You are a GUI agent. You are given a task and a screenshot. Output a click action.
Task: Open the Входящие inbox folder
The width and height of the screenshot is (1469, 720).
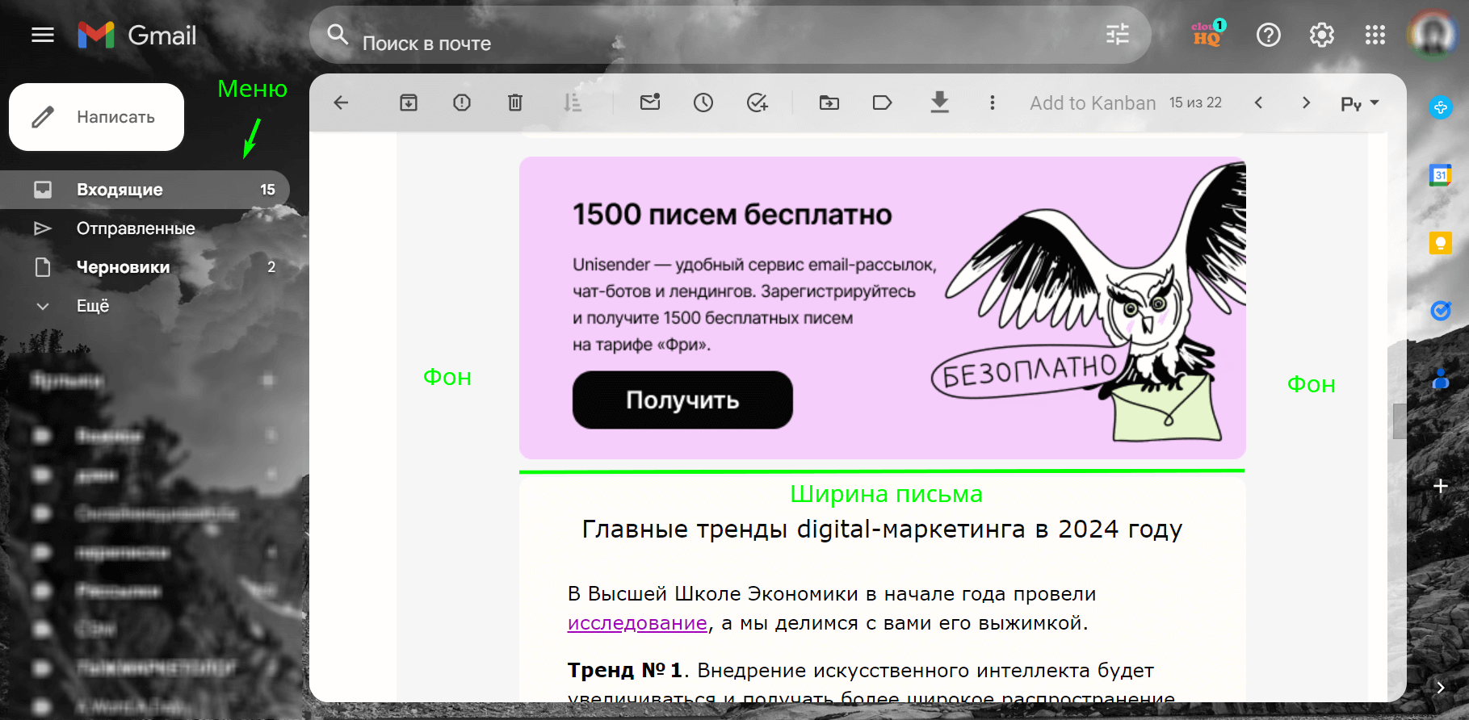click(x=145, y=190)
